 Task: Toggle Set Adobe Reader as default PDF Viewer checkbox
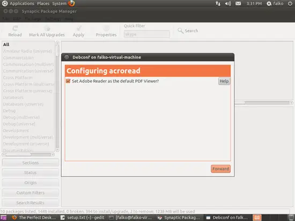point(68,81)
